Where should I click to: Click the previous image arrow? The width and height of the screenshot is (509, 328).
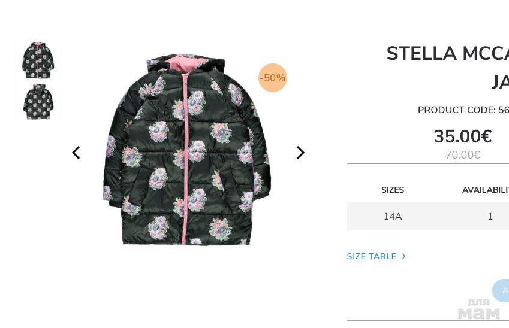76,153
